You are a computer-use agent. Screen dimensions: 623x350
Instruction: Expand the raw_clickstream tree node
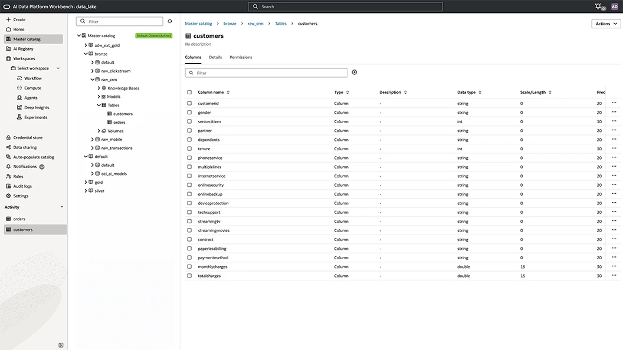tap(92, 71)
